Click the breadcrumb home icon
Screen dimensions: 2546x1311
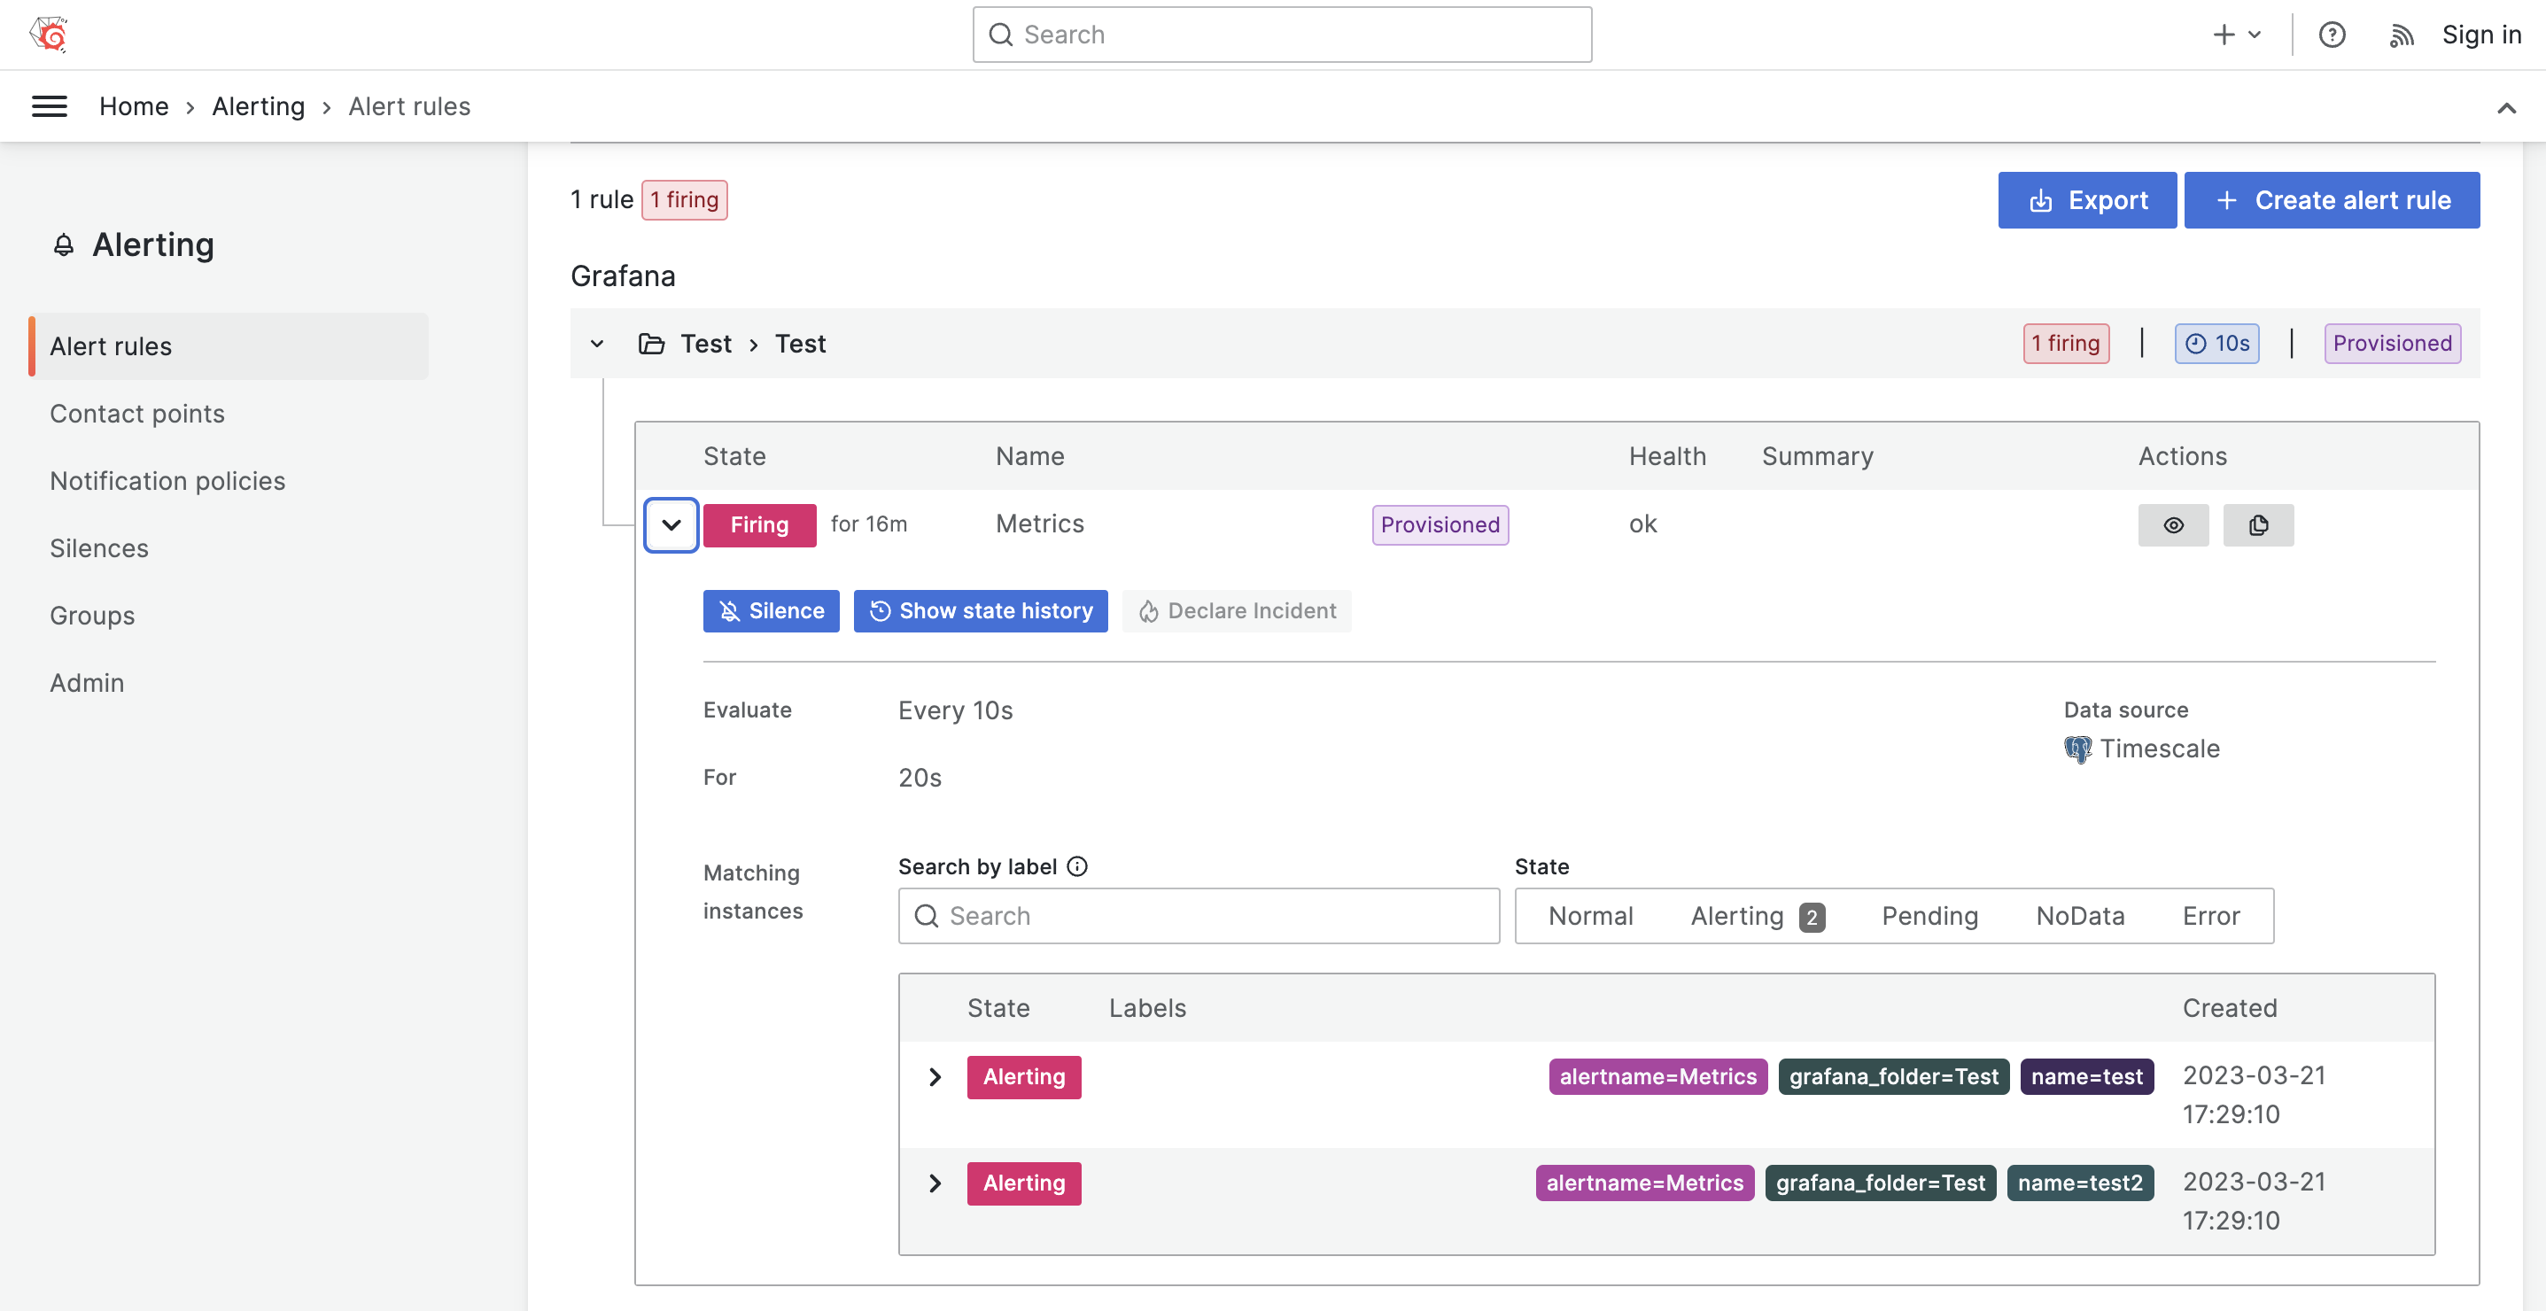pos(132,105)
